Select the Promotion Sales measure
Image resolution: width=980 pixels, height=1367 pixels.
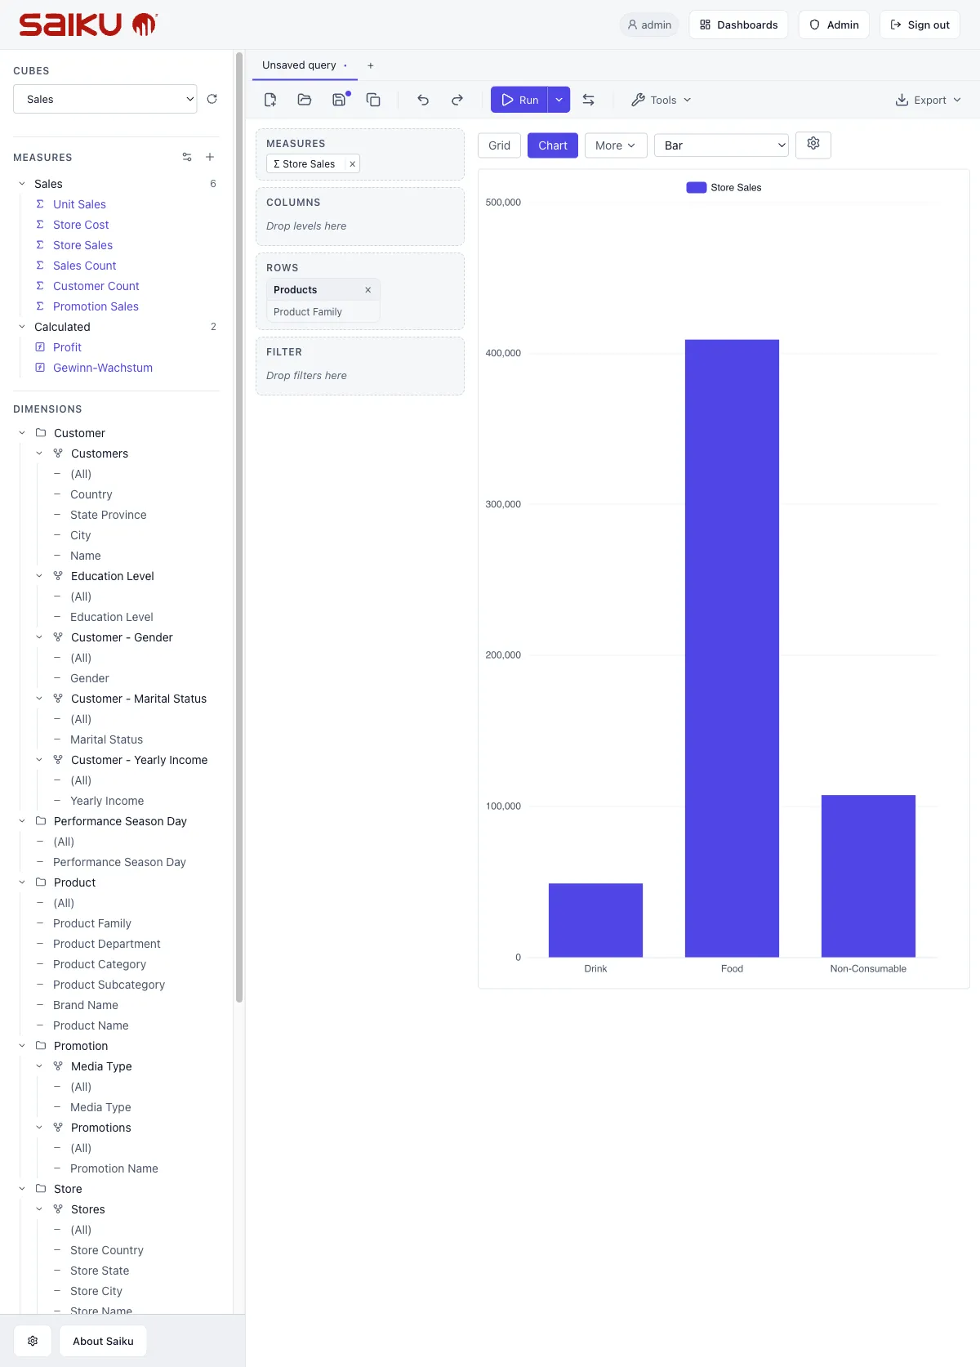pos(96,306)
